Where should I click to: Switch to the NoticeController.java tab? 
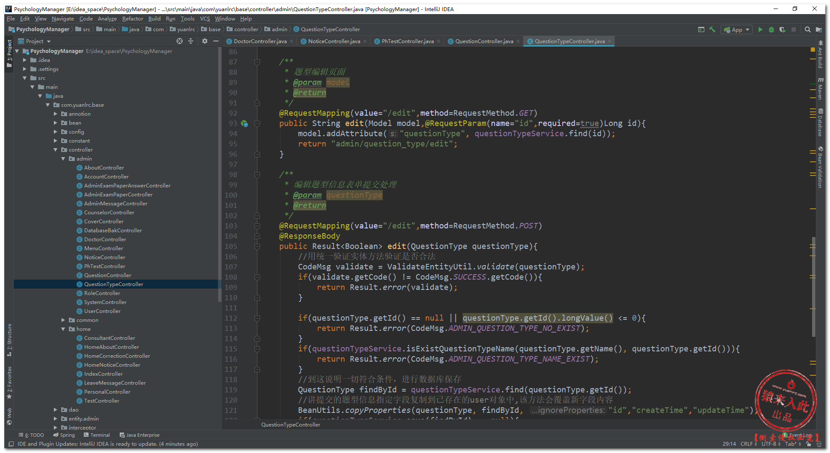tap(334, 41)
